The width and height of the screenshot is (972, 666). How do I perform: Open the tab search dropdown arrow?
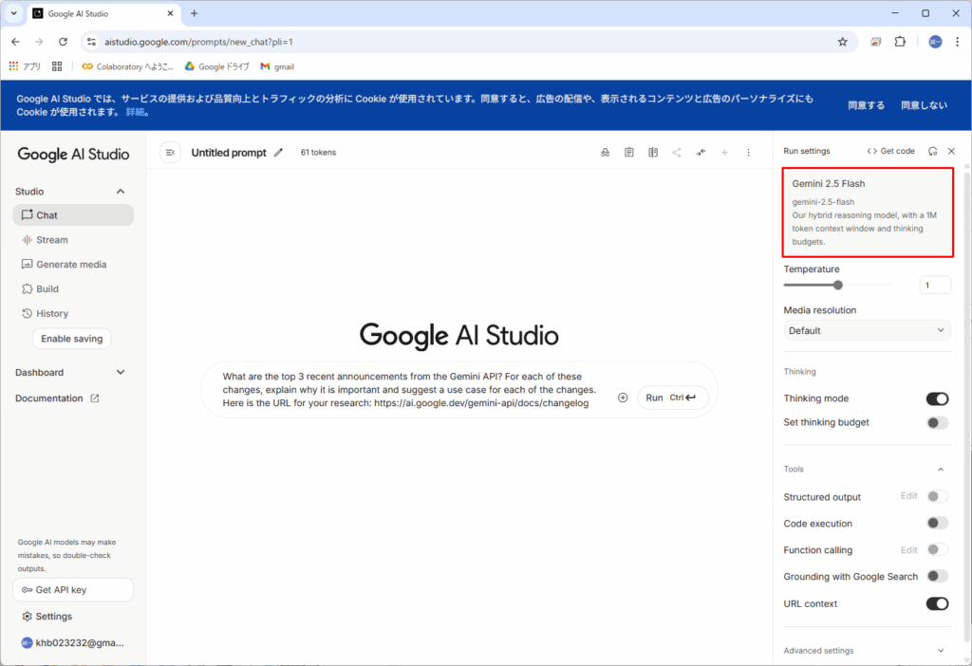pyautogui.click(x=13, y=13)
